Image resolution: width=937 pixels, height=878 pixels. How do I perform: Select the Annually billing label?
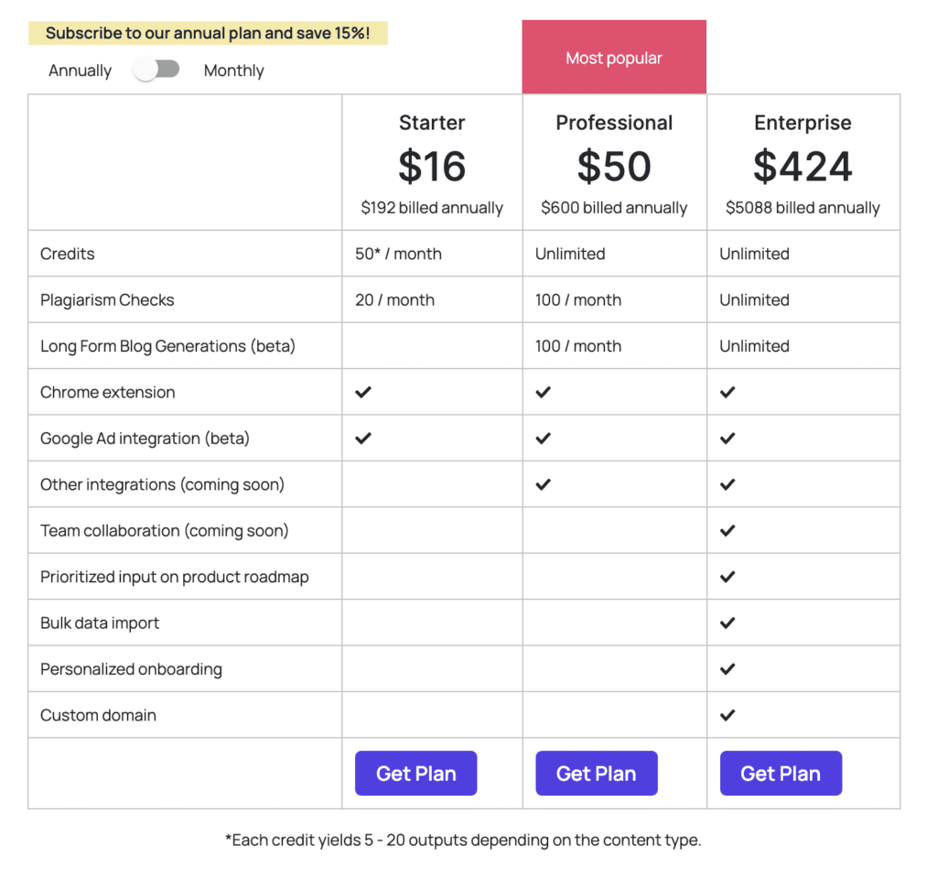tap(81, 70)
